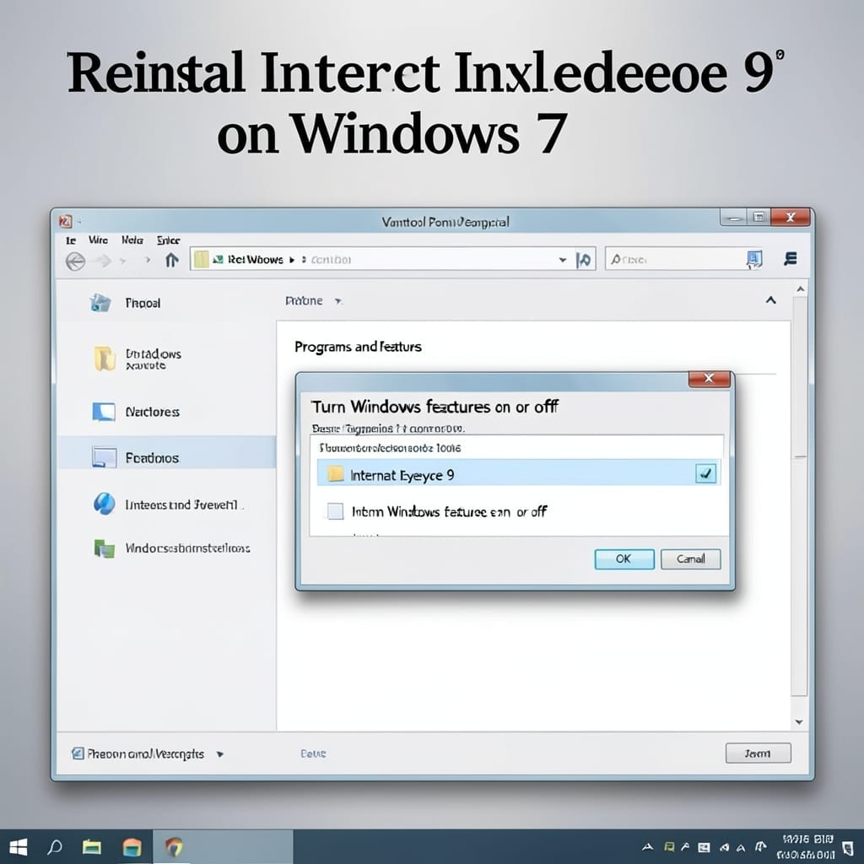The image size is (864, 864).
Task: Show hidden tray icons with the chevron
Action: [648, 847]
